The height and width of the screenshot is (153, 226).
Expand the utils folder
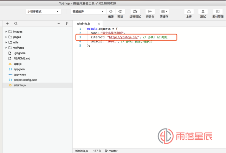(6, 42)
